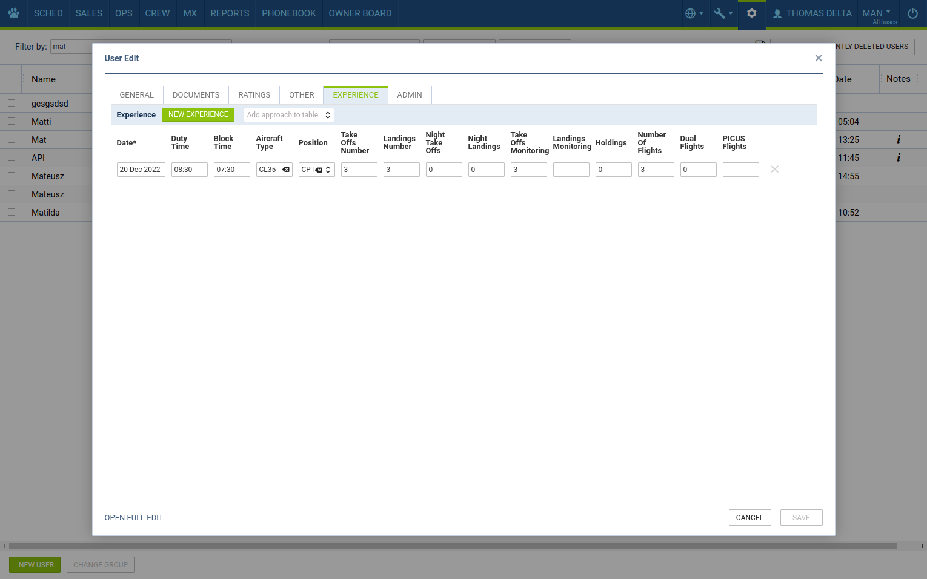Screen dimensions: 927x579
Task: Open the DOCUMENTS tab
Action: (196, 95)
